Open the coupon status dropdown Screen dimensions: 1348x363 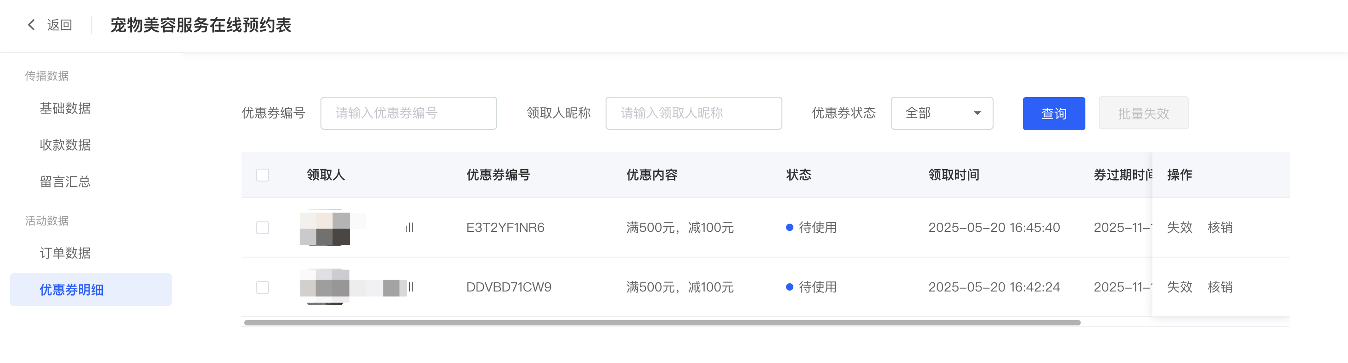[941, 113]
